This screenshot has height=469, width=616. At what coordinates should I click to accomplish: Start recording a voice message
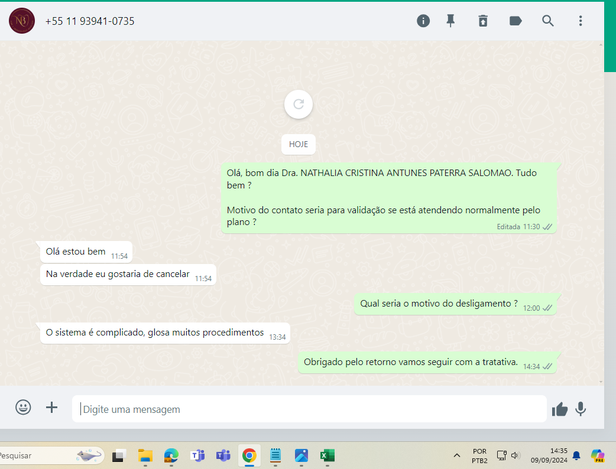tap(581, 409)
